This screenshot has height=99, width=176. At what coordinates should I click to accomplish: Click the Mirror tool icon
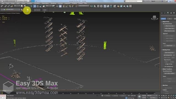coord(92,6)
